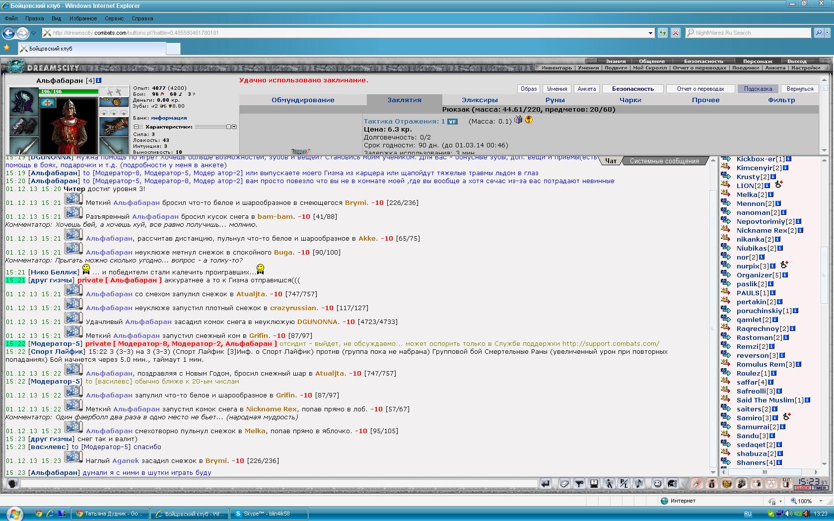The image size is (834, 521).
Task: Open the Файл menu
Action: 11,18
